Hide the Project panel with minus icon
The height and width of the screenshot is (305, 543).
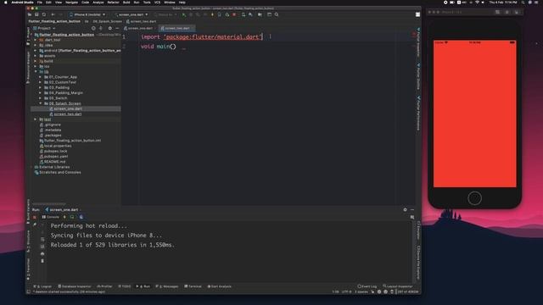click(x=117, y=28)
